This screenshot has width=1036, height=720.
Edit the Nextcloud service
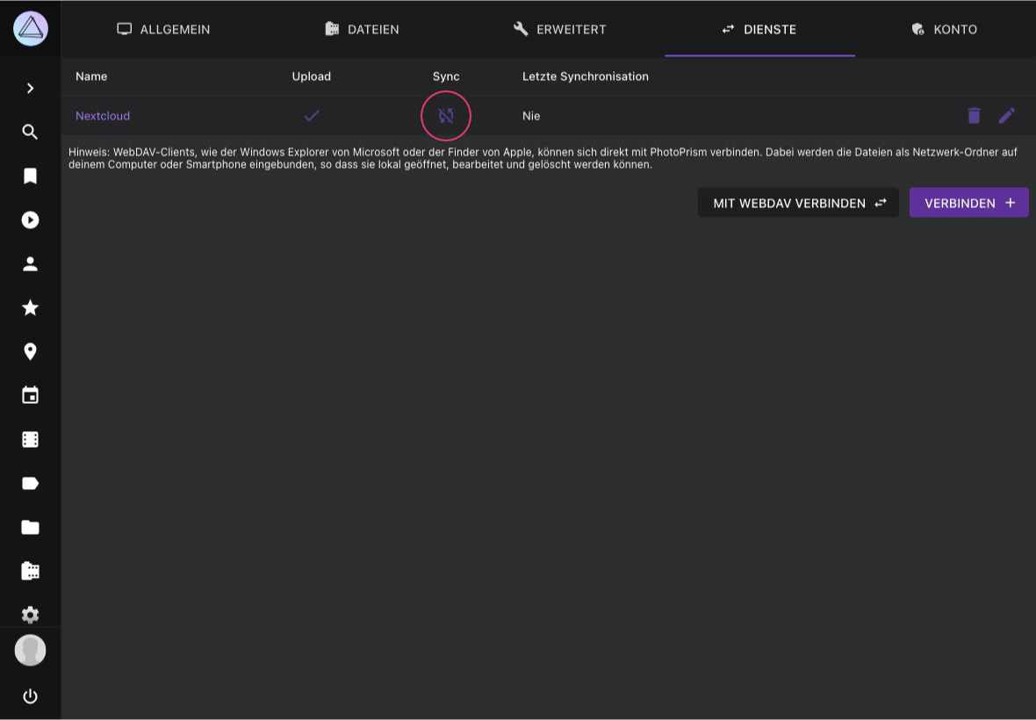1007,116
